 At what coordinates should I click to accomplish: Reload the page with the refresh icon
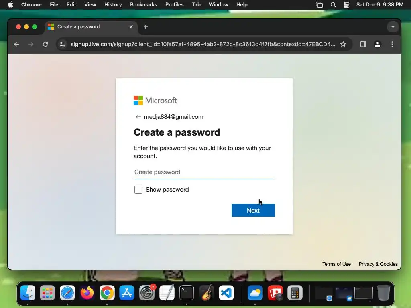point(45,44)
